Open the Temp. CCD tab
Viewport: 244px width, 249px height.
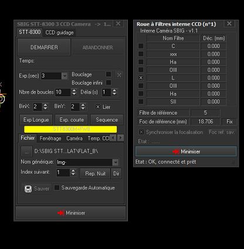(x=98, y=139)
